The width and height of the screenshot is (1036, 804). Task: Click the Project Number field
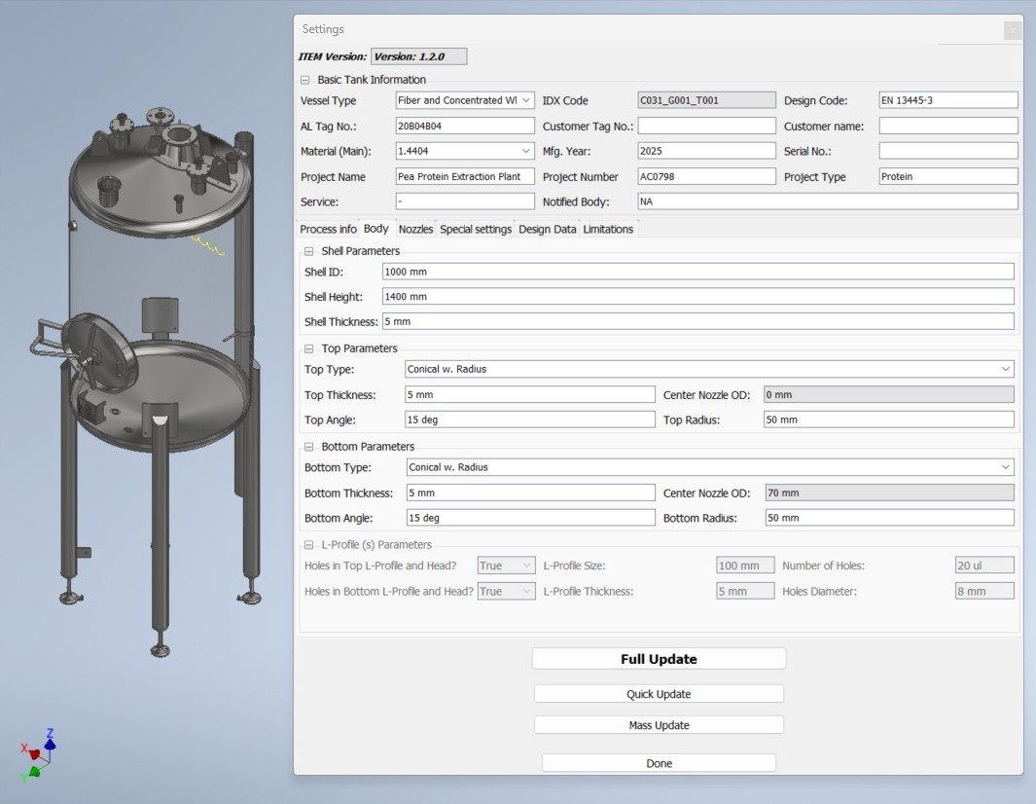click(x=706, y=176)
